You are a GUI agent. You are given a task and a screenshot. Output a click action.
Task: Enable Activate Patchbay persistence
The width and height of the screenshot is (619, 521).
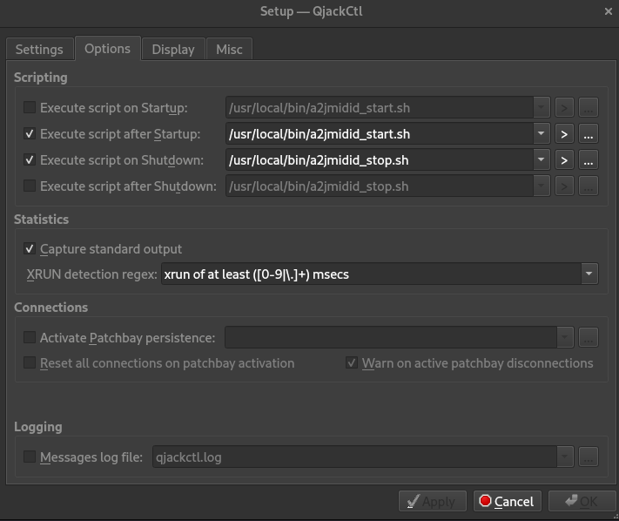30,337
